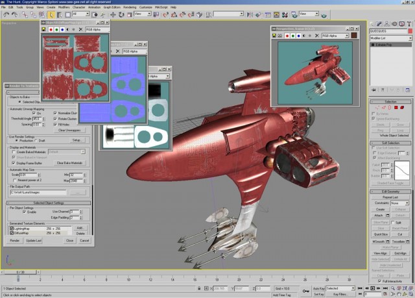Toggle Automatic Unwrap Mapping On checkbox
415x298 pixels.
click(x=34, y=113)
